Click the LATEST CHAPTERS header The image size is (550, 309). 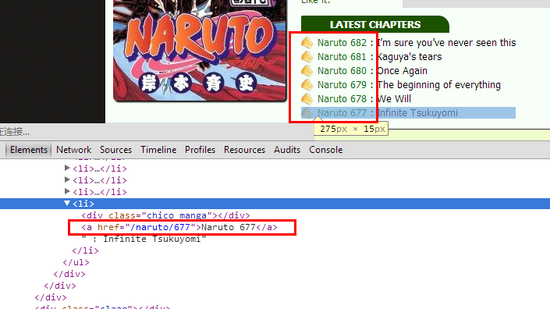pos(375,24)
